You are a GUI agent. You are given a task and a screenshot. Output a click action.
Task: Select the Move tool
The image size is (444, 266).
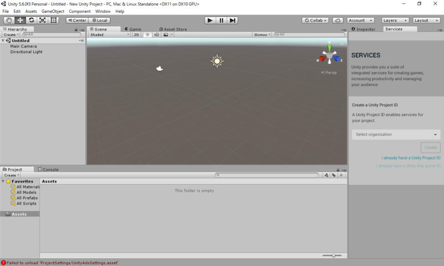tap(20, 20)
